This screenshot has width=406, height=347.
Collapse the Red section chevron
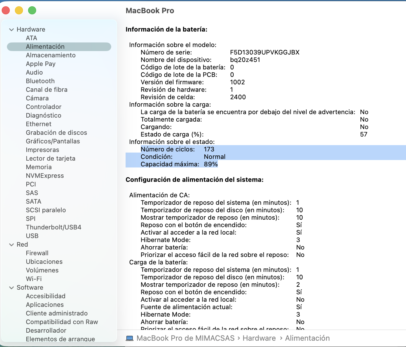pos(11,245)
